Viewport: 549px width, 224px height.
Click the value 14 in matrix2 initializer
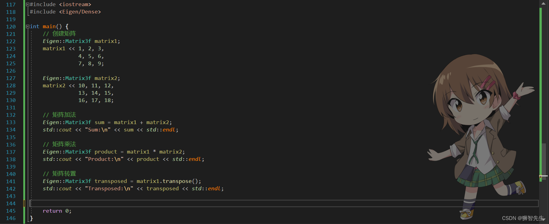(94, 93)
